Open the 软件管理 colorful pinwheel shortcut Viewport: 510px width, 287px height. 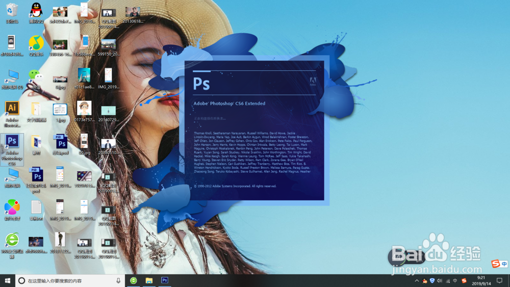pyautogui.click(x=12, y=210)
